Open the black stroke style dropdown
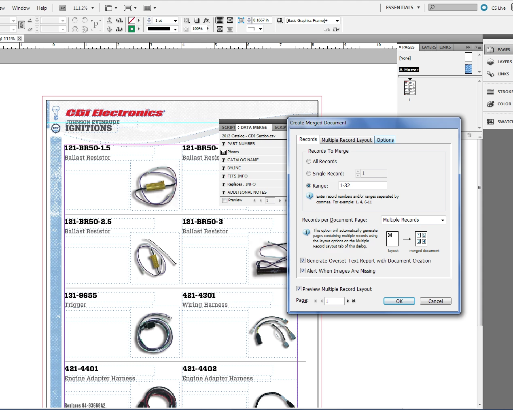Screen dimensions: 513x410 point(175,29)
